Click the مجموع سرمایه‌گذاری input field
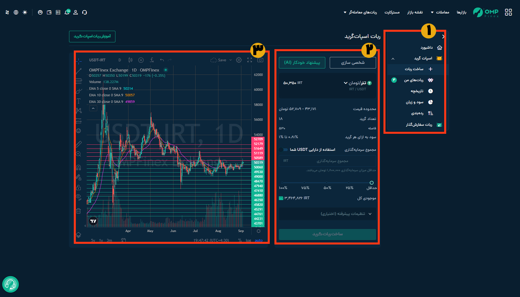Viewport: 520px width, 297px height. point(327,161)
